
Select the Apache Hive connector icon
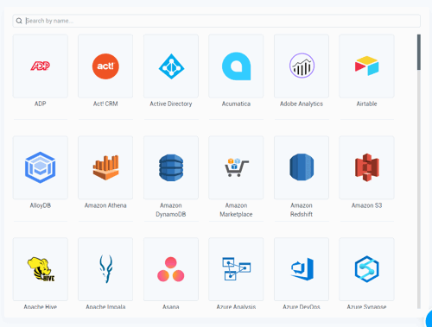(x=41, y=269)
